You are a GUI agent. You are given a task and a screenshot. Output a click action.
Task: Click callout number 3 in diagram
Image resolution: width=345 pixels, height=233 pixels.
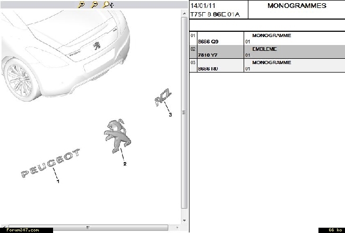pyautogui.click(x=170, y=115)
